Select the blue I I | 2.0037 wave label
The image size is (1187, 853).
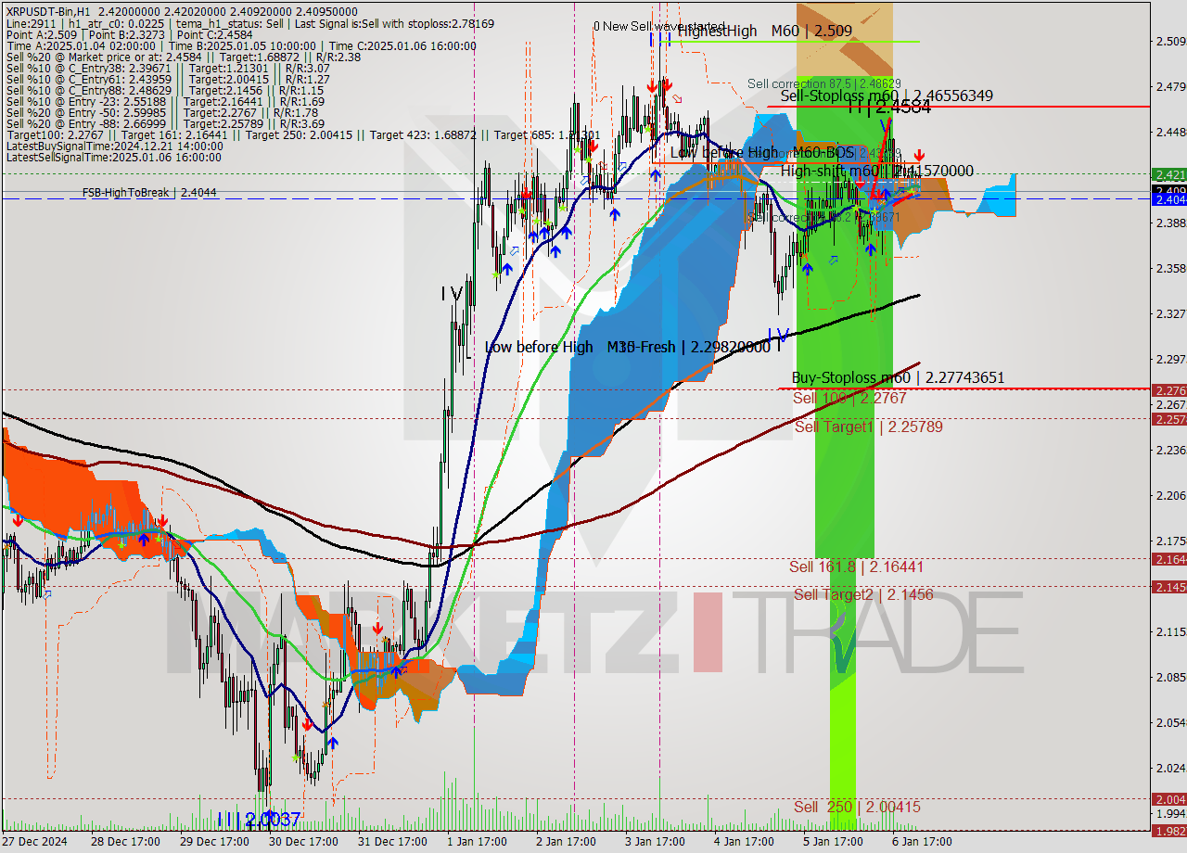click(x=259, y=820)
